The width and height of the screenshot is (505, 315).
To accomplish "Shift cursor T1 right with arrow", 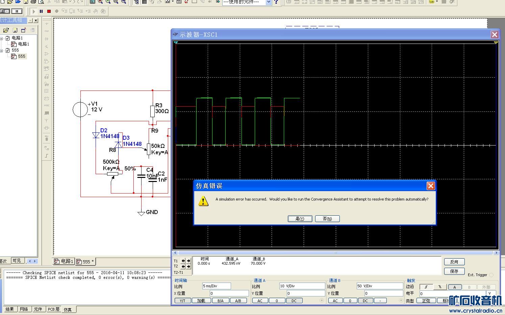I will pyautogui.click(x=188, y=261).
